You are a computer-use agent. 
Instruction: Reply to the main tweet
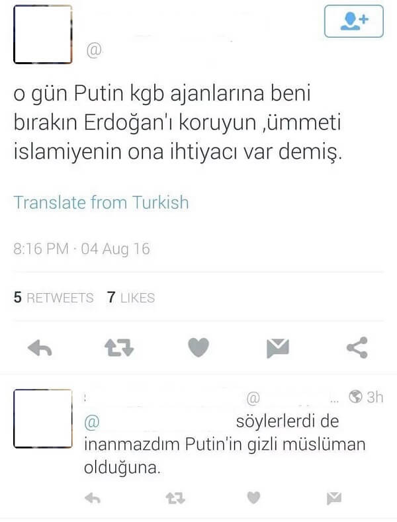coord(40,349)
